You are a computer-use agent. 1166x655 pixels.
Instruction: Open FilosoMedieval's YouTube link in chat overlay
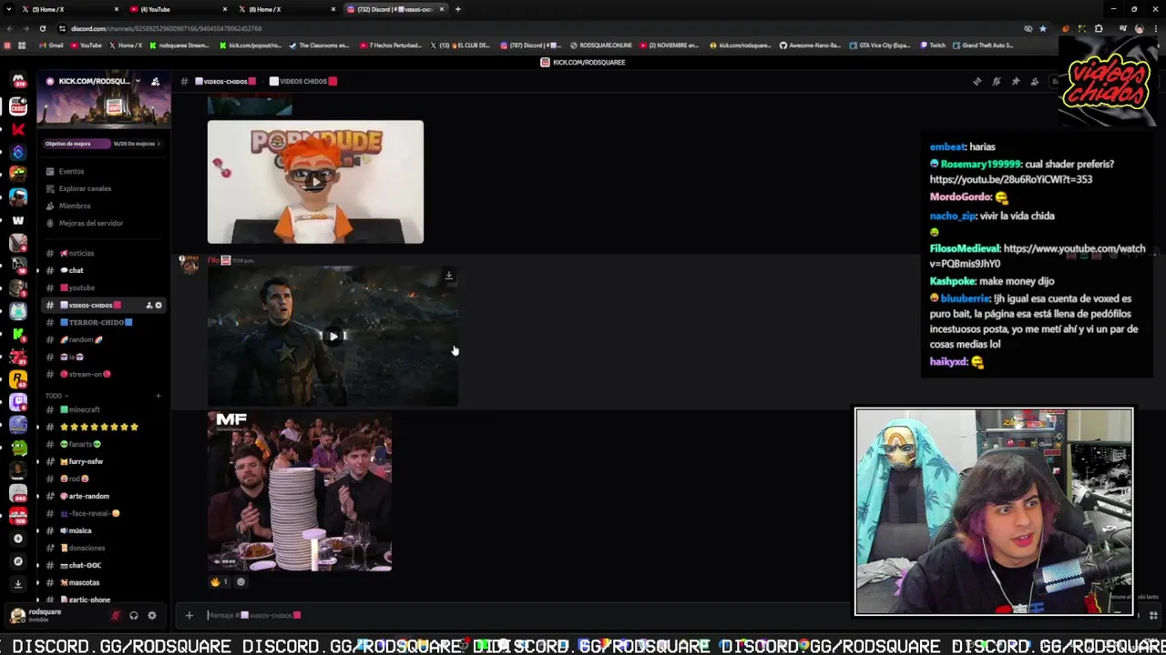tap(1038, 256)
